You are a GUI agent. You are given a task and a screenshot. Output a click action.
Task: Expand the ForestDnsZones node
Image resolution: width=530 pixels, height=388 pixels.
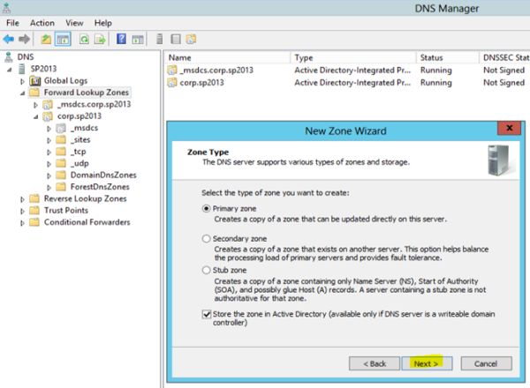[x=49, y=188]
